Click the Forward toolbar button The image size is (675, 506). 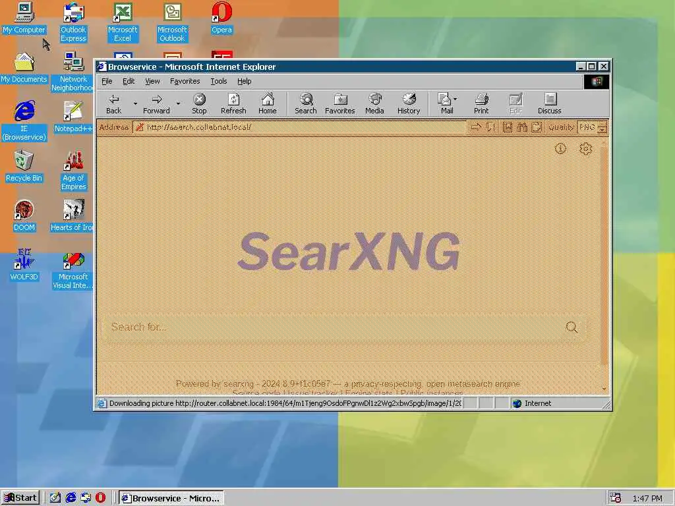pyautogui.click(x=156, y=104)
